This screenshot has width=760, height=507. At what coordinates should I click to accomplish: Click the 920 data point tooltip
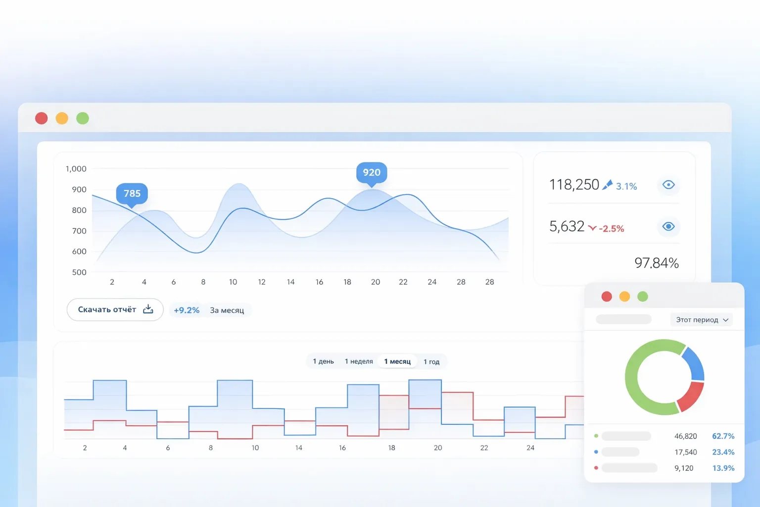(x=372, y=172)
